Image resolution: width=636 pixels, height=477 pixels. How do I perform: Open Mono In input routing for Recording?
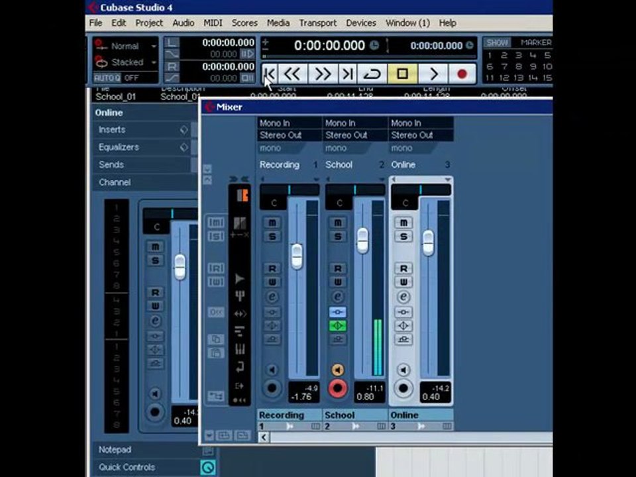[x=290, y=123]
